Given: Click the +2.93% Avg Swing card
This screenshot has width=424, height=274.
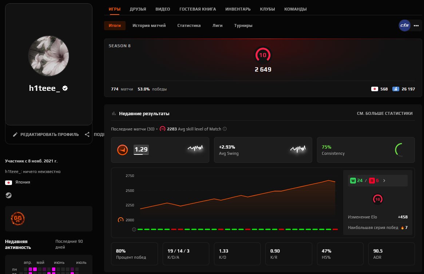Looking at the screenshot, I should click(263, 150).
